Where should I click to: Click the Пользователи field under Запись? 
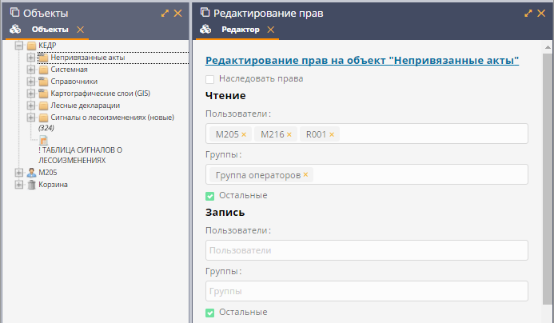tap(366, 250)
